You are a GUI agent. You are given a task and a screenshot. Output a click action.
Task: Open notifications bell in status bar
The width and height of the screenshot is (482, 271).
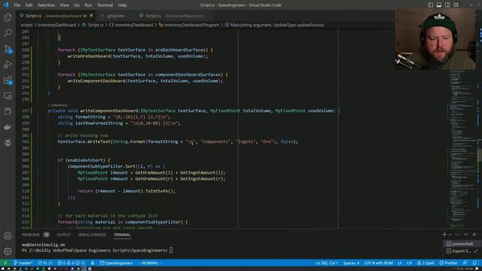click(474, 263)
